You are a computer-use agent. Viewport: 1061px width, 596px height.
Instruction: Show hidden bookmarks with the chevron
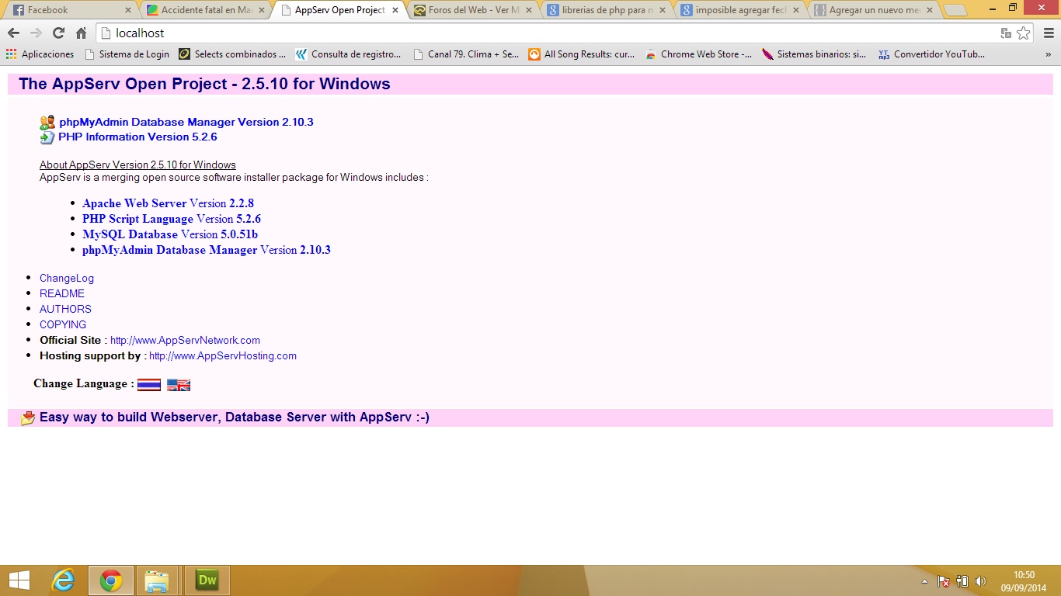coord(1049,54)
